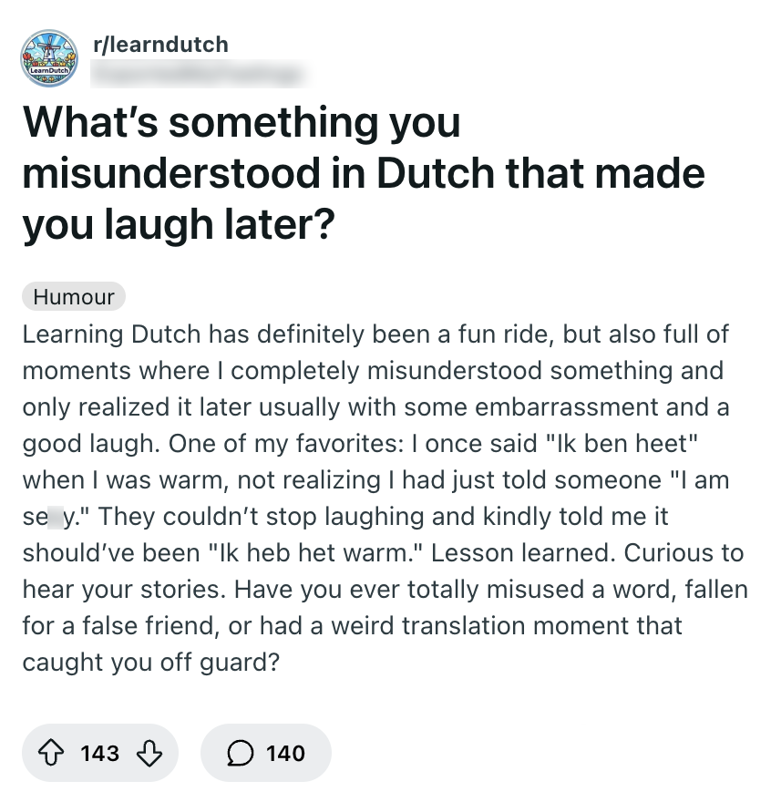Expand the comment section of the post
Screen dimensions: 771x802
(x=265, y=753)
